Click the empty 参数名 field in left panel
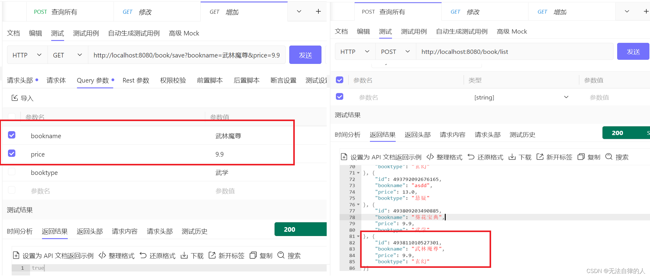Image resolution: width=650 pixels, height=277 pixels. pos(40,191)
